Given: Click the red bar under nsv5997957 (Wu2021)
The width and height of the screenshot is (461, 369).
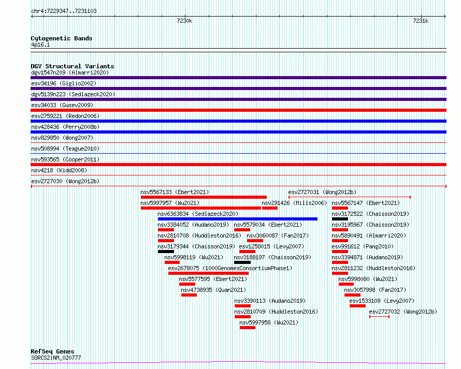Looking at the screenshot, I should [201, 208].
